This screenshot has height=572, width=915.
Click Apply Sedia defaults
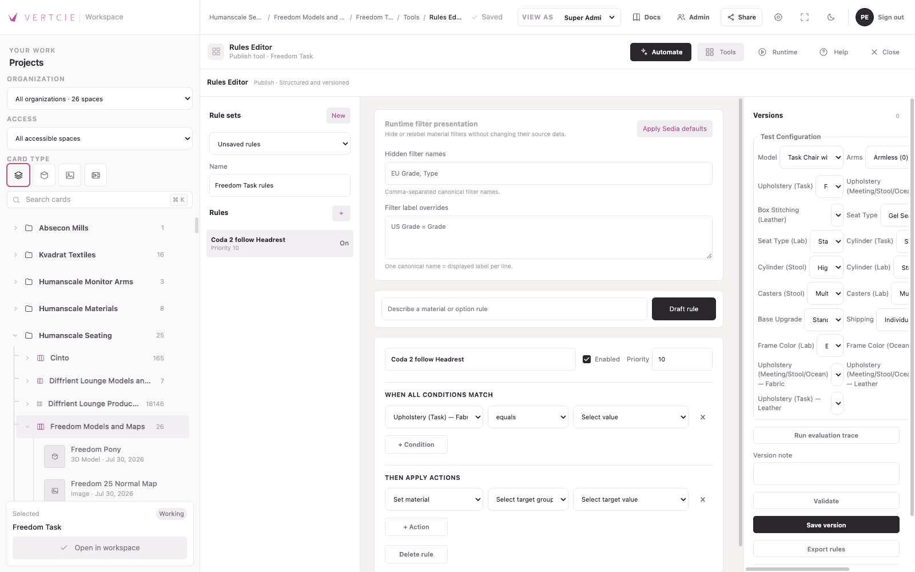[675, 129]
